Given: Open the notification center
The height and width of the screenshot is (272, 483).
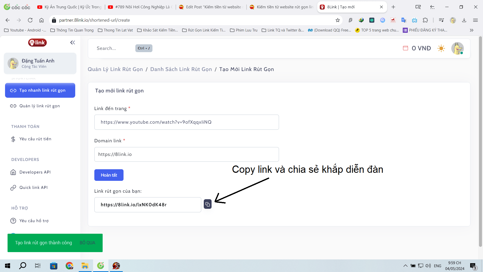Looking at the screenshot, I should pyautogui.click(x=473, y=266).
